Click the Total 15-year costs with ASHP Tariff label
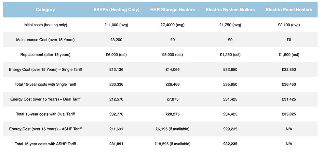323x154 pixels. [45, 144]
